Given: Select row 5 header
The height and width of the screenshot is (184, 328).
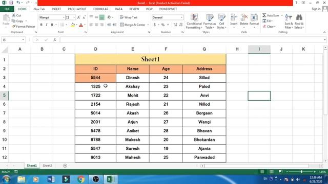Looking at the screenshot, I should (x=4, y=96).
